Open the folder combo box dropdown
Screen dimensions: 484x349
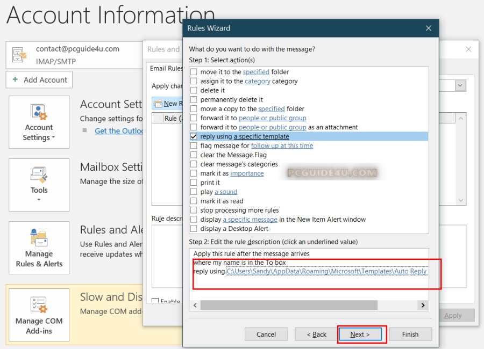(x=460, y=86)
